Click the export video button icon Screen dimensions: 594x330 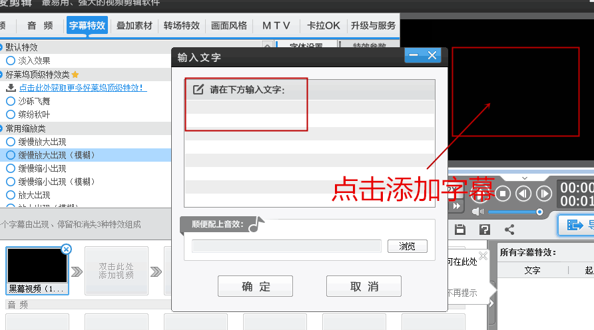(575, 225)
